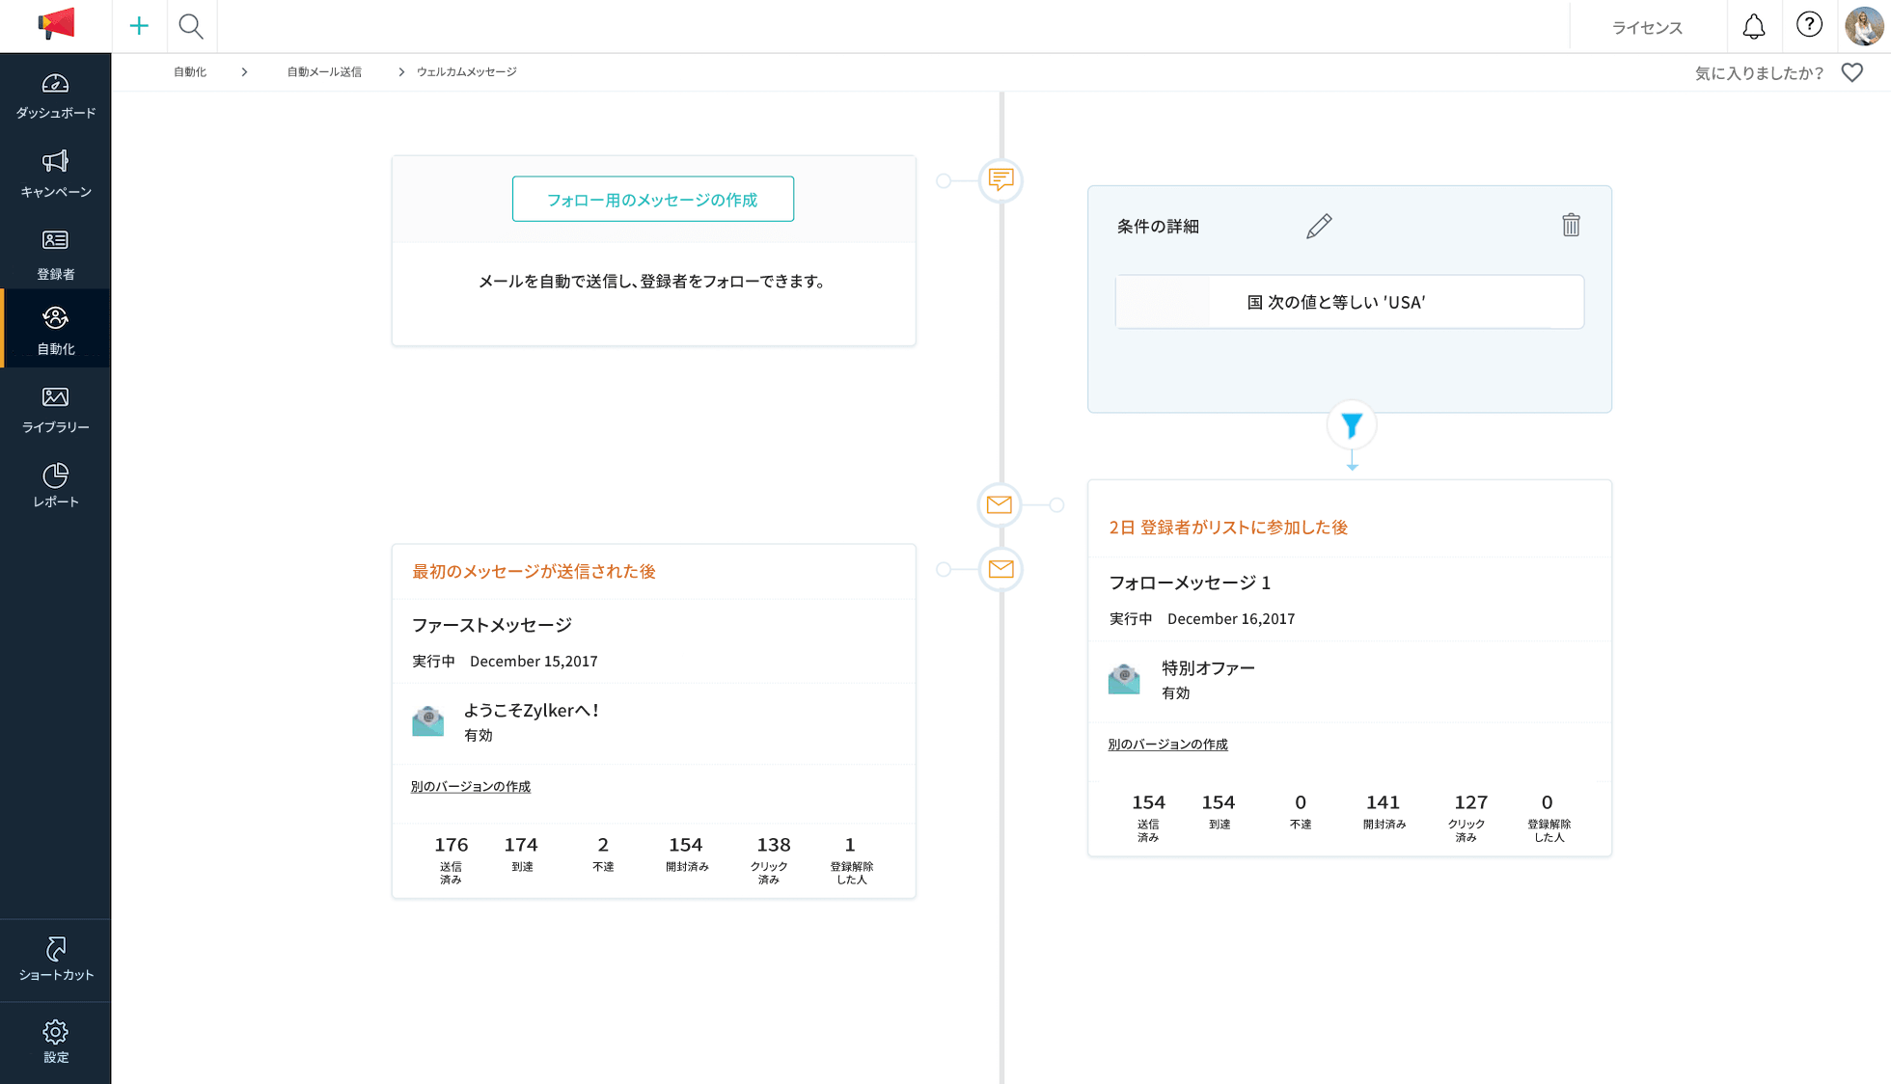
Task: Click 2日 登録者がリストに参加した後 heading
Action: (x=1227, y=527)
